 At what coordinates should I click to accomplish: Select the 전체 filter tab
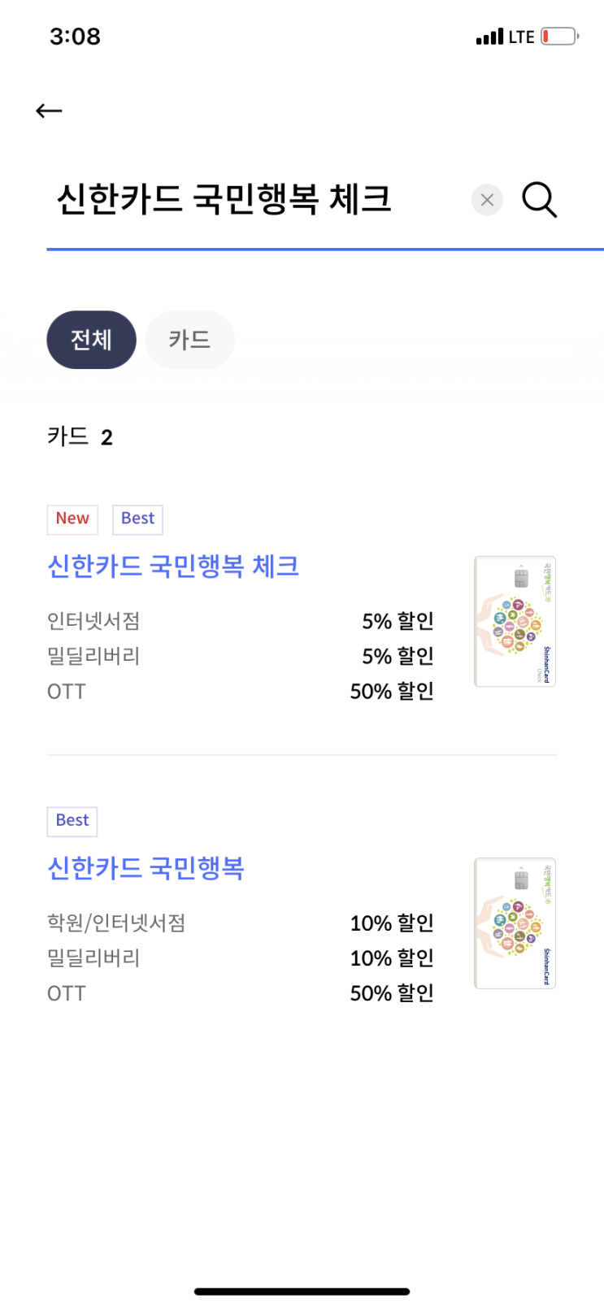click(91, 340)
